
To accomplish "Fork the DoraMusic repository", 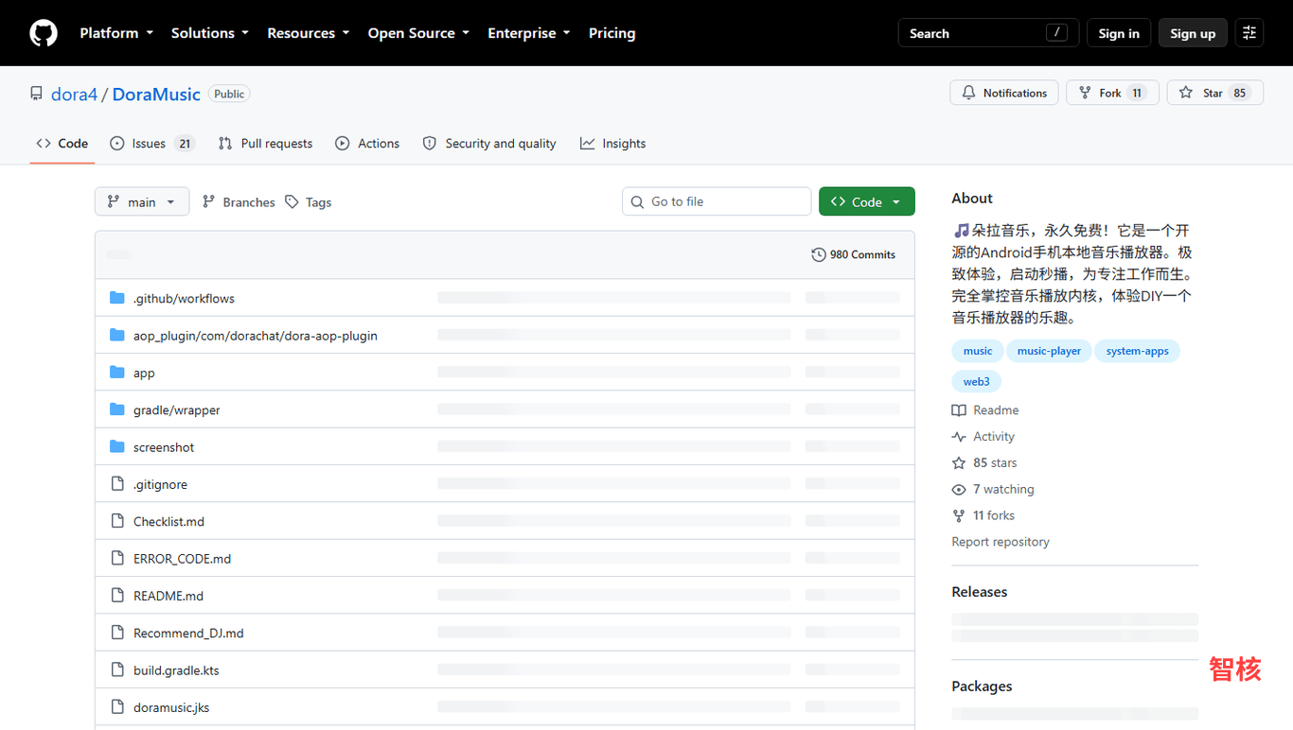I will 1112,93.
